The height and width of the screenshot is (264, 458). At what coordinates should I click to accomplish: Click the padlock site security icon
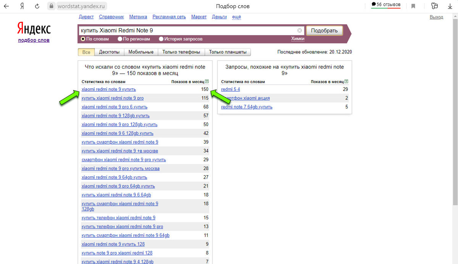coord(52,6)
